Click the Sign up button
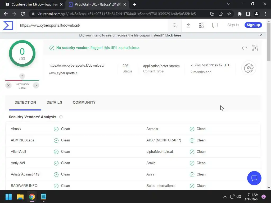This screenshot has height=203, width=271. click(253, 25)
